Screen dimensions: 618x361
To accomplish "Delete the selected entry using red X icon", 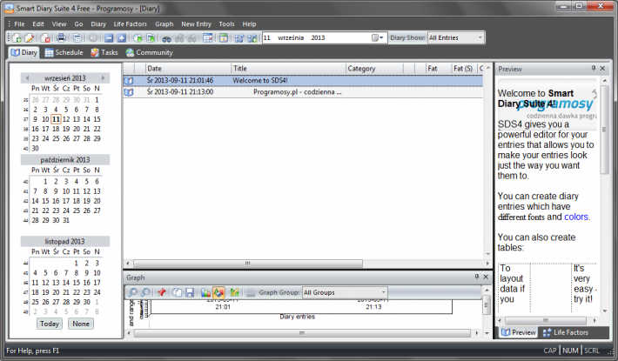I will [x=45, y=37].
